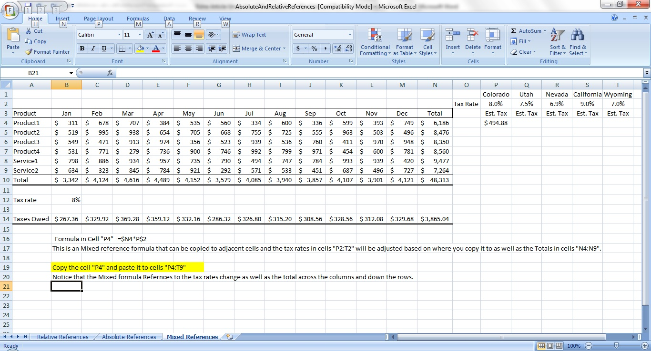The image size is (651, 351).
Task: Click the Insert Worksheet tab icon
Action: point(230,337)
